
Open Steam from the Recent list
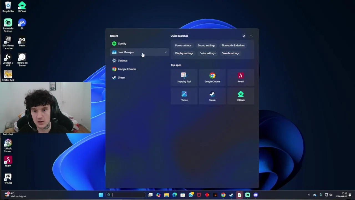point(140,77)
